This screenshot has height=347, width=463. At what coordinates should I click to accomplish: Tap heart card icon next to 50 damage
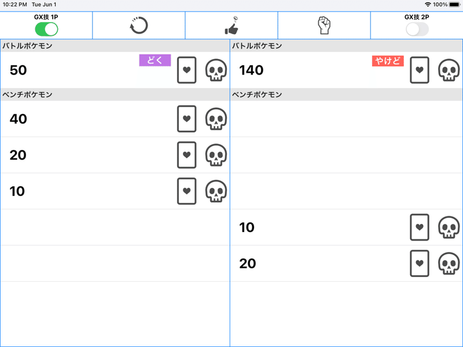click(x=186, y=70)
